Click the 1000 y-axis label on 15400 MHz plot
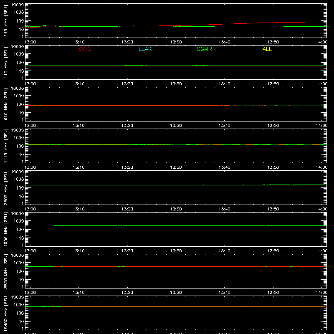Image resolution: width=334 pixels, height=334 pixels. [x=19, y=305]
